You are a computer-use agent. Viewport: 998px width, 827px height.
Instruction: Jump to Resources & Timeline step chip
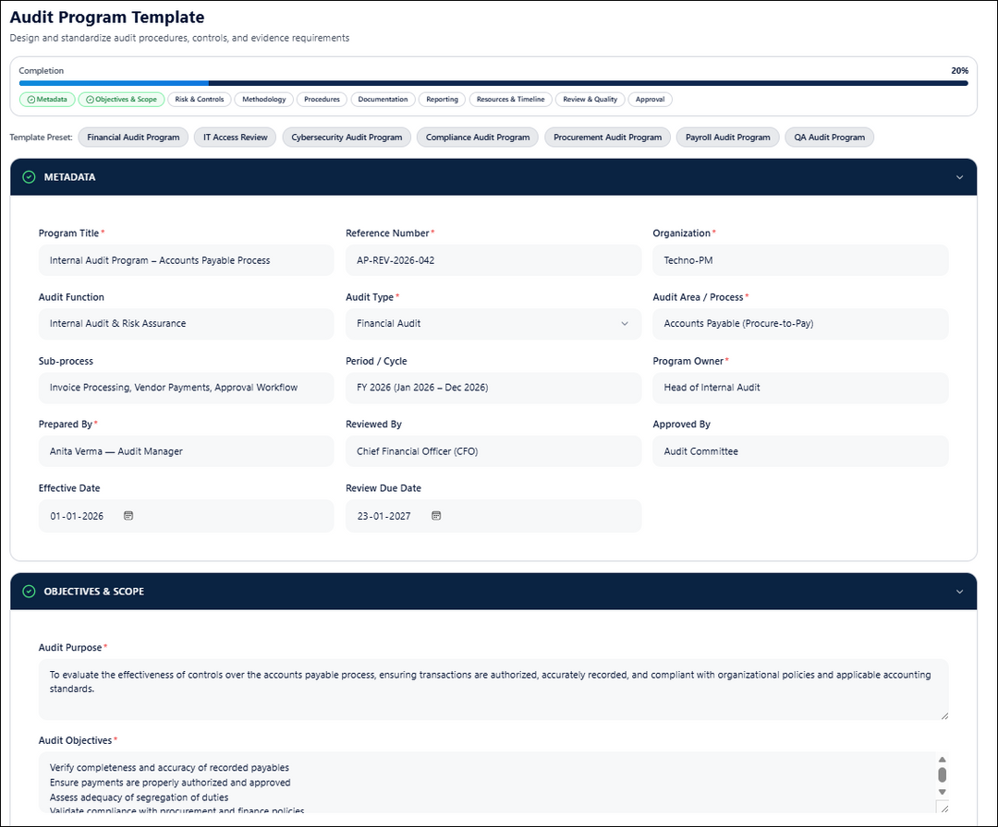coord(510,99)
